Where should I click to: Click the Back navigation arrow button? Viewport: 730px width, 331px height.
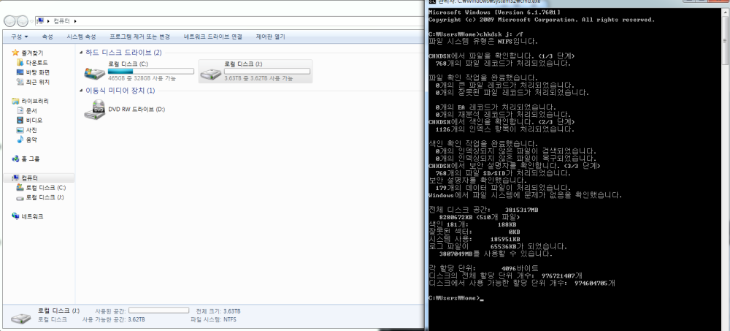pos(9,20)
